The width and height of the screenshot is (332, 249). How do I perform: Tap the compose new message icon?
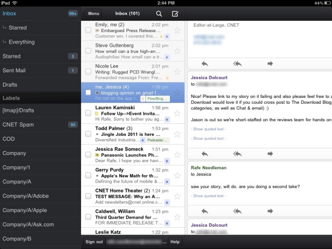(175, 13)
